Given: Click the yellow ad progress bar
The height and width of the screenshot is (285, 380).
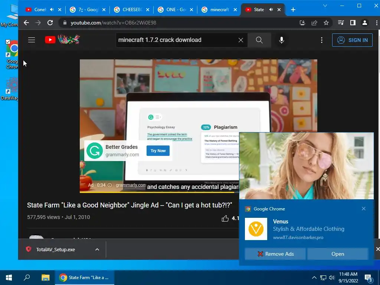Looking at the screenshot, I should [157, 193].
